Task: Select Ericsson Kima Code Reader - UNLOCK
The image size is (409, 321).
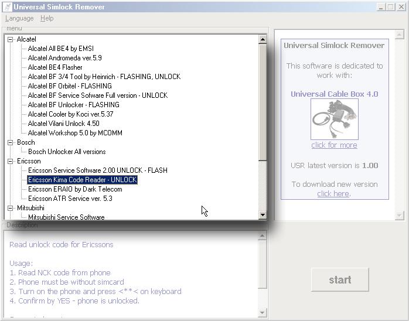Action: [82, 180]
